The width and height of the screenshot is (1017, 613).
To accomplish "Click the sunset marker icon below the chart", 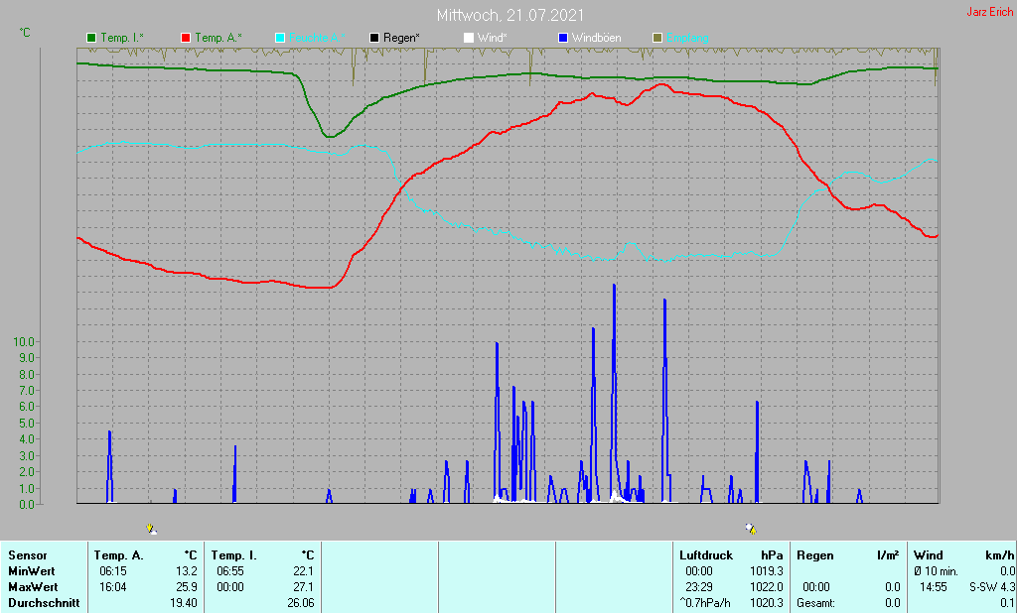I will point(751,529).
